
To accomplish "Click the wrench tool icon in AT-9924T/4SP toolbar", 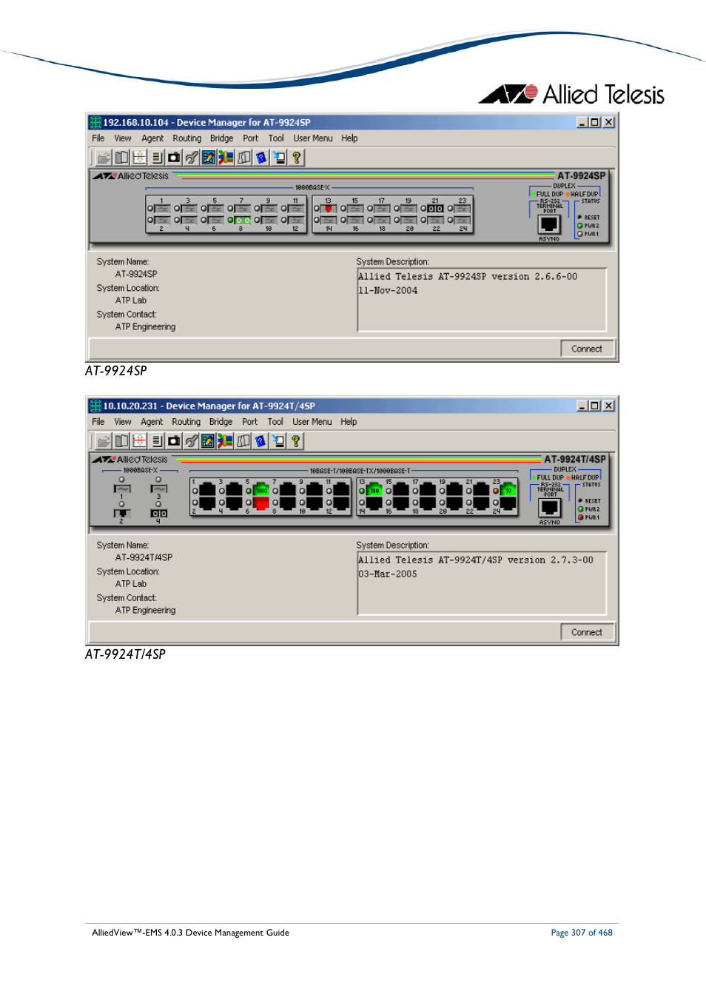I will click(192, 441).
